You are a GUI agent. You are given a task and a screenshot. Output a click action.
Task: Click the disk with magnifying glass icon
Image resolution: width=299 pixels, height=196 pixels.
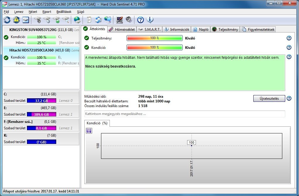66,20
